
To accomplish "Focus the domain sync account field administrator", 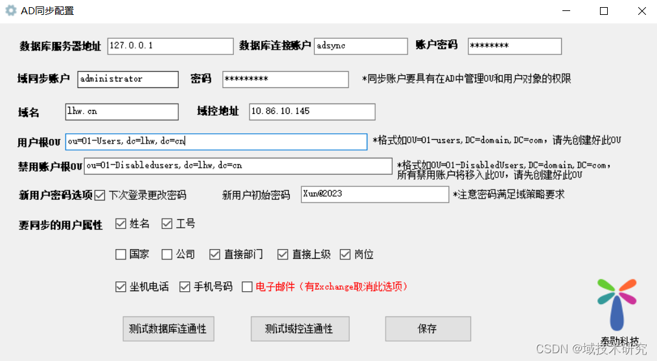I will [128, 79].
